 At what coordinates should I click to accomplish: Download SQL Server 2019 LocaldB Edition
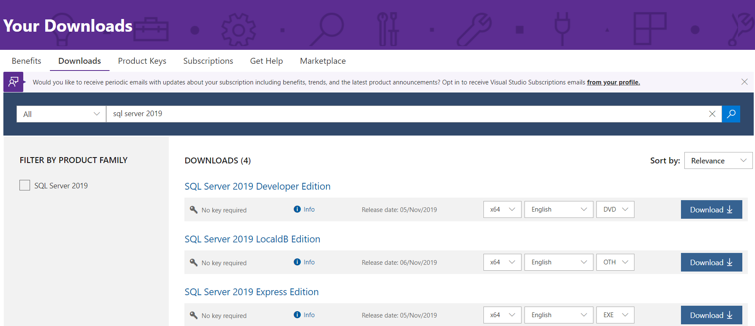(x=711, y=262)
